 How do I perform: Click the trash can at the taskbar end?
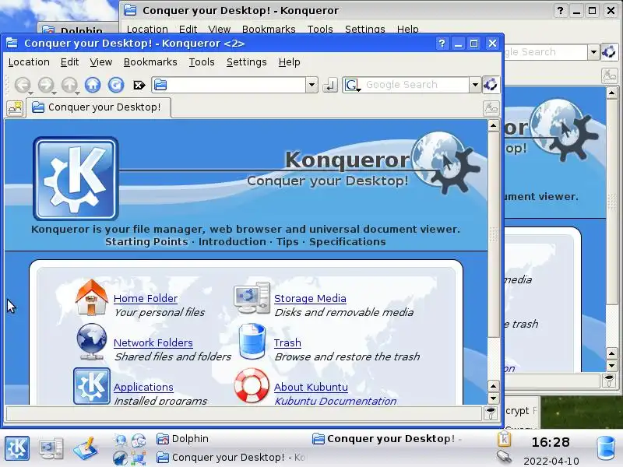606,448
